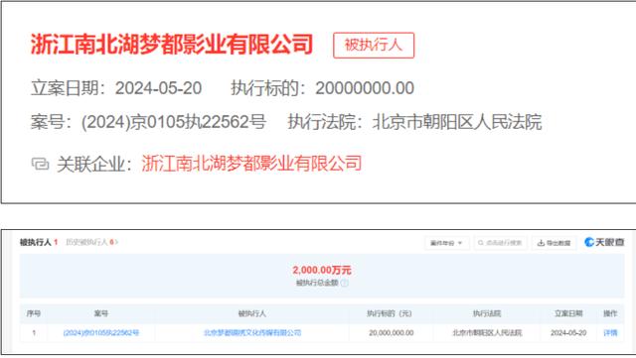
Task: Expand the 历史被执行人 chevron arrow
Action: (x=116, y=242)
